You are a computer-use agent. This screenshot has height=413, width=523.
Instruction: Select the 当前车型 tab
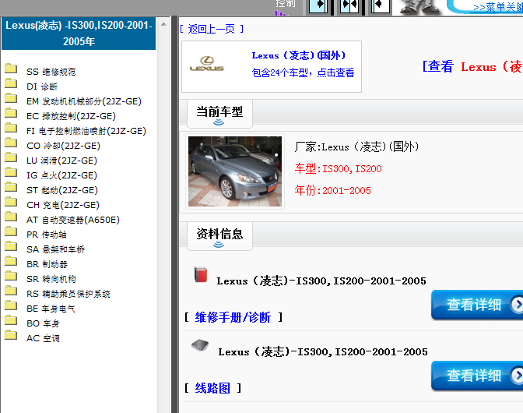219,114
